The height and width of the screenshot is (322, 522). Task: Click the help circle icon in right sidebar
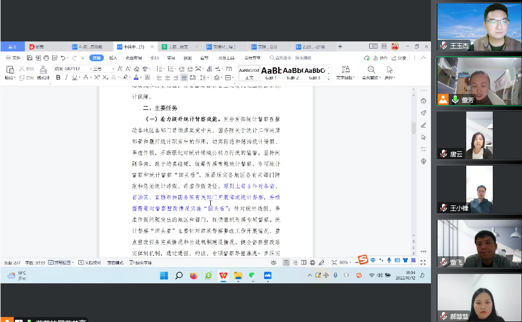(x=423, y=101)
